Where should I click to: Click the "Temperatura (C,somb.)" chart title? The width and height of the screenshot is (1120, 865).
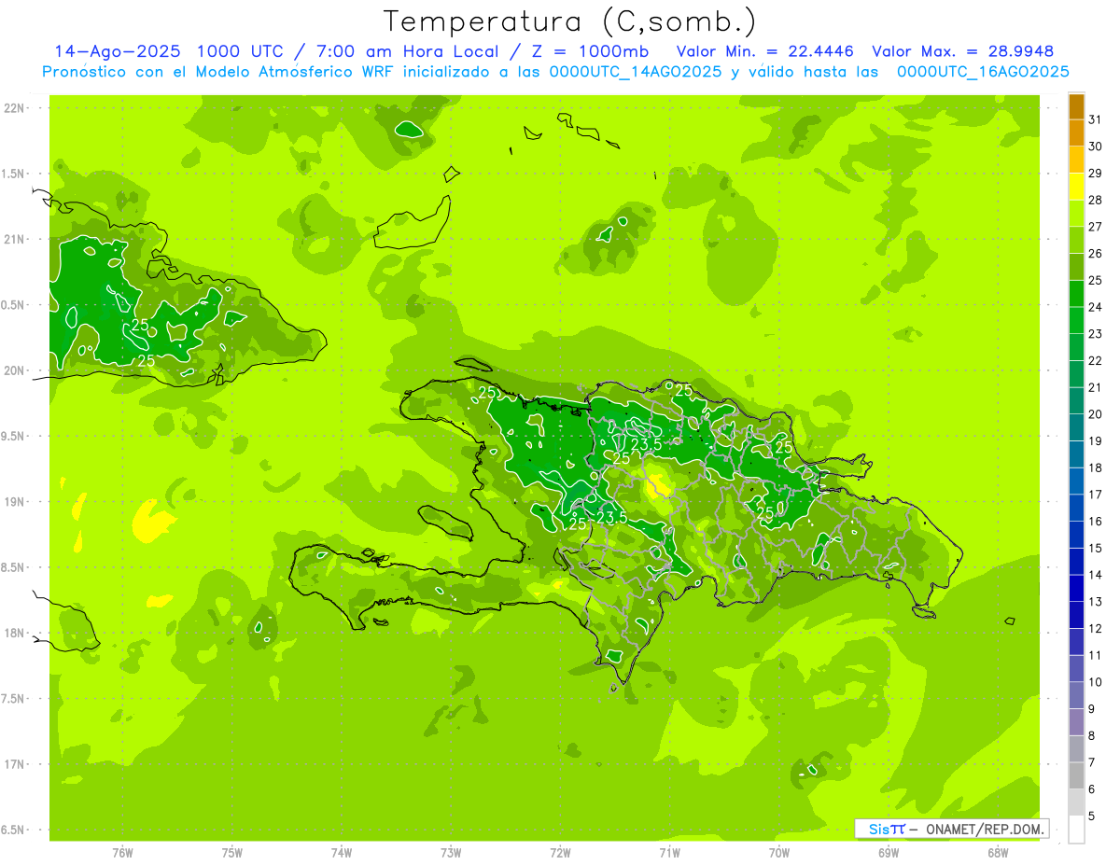point(570,22)
